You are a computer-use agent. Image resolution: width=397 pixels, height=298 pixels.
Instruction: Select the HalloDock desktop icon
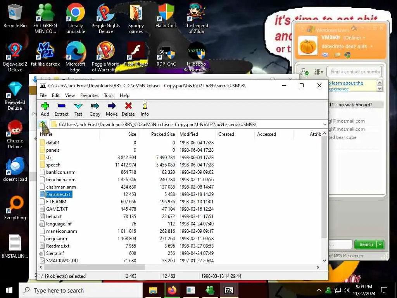click(166, 16)
